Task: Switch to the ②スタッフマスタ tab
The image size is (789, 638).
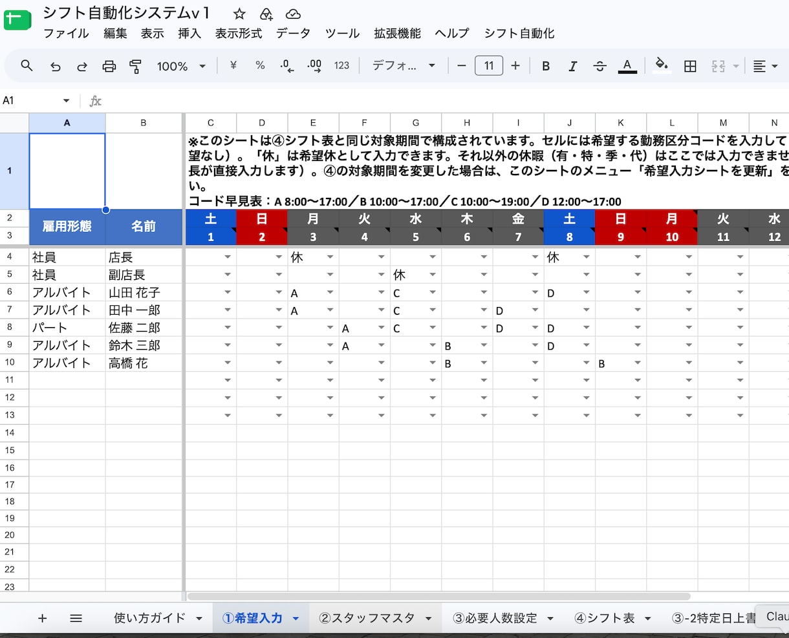Action: tap(367, 618)
